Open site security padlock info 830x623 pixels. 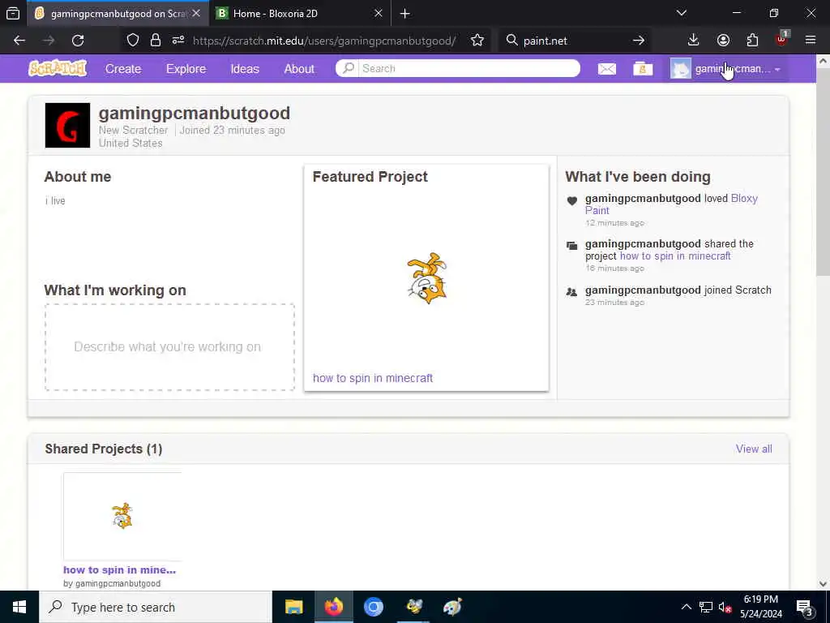click(x=155, y=41)
